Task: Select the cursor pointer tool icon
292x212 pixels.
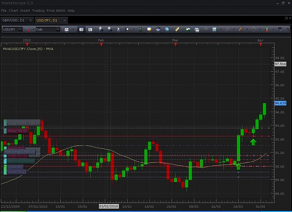Action: point(118,29)
